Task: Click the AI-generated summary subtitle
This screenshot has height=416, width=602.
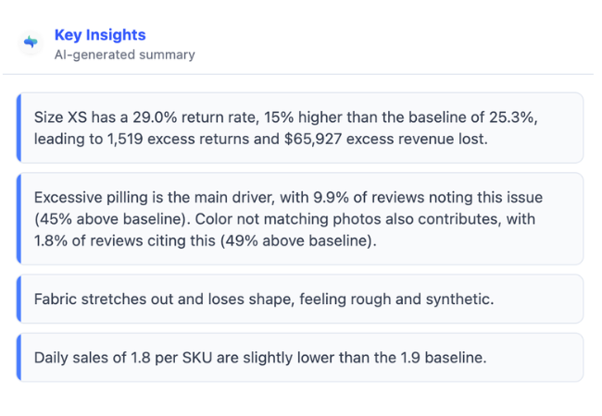Action: [x=125, y=55]
